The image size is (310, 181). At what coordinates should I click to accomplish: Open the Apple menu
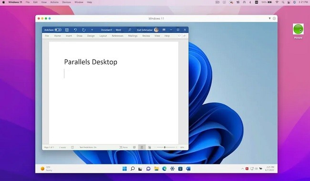point(3,2)
